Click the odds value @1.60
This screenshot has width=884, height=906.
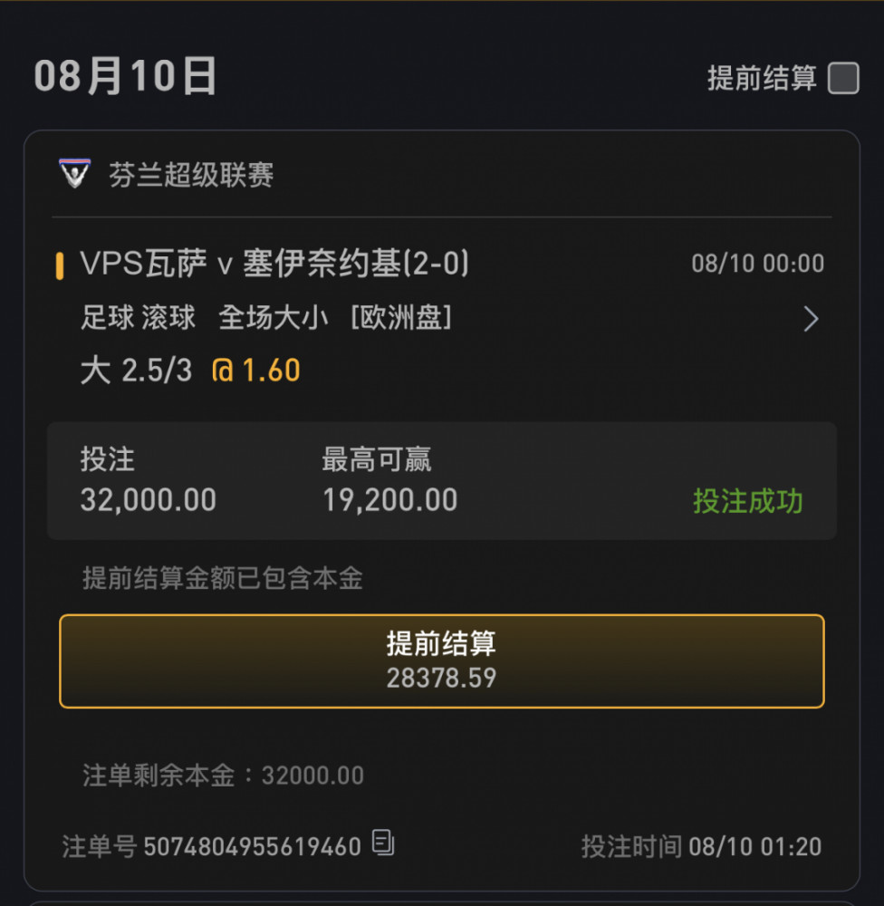tap(256, 371)
